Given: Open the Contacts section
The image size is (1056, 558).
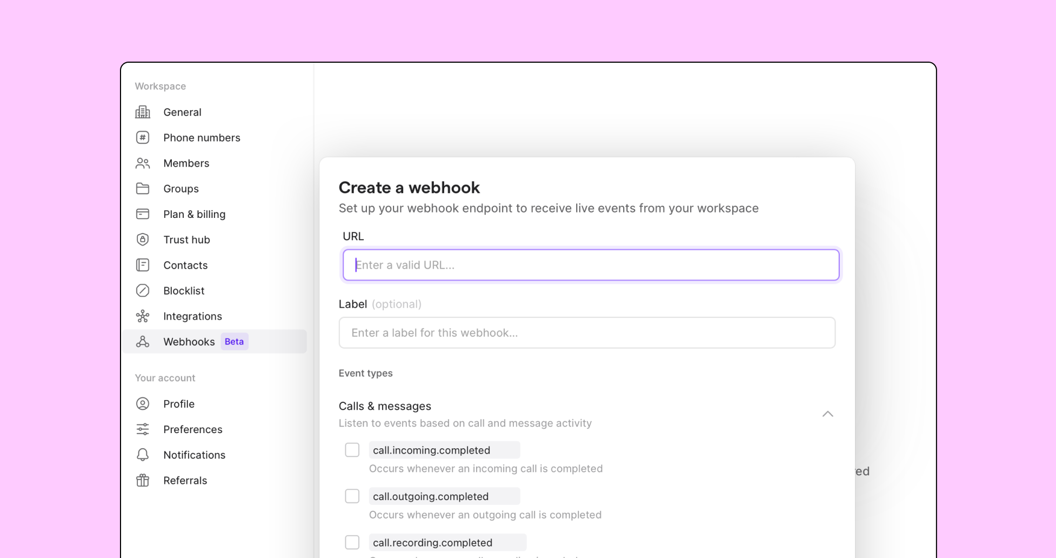Looking at the screenshot, I should 185,265.
